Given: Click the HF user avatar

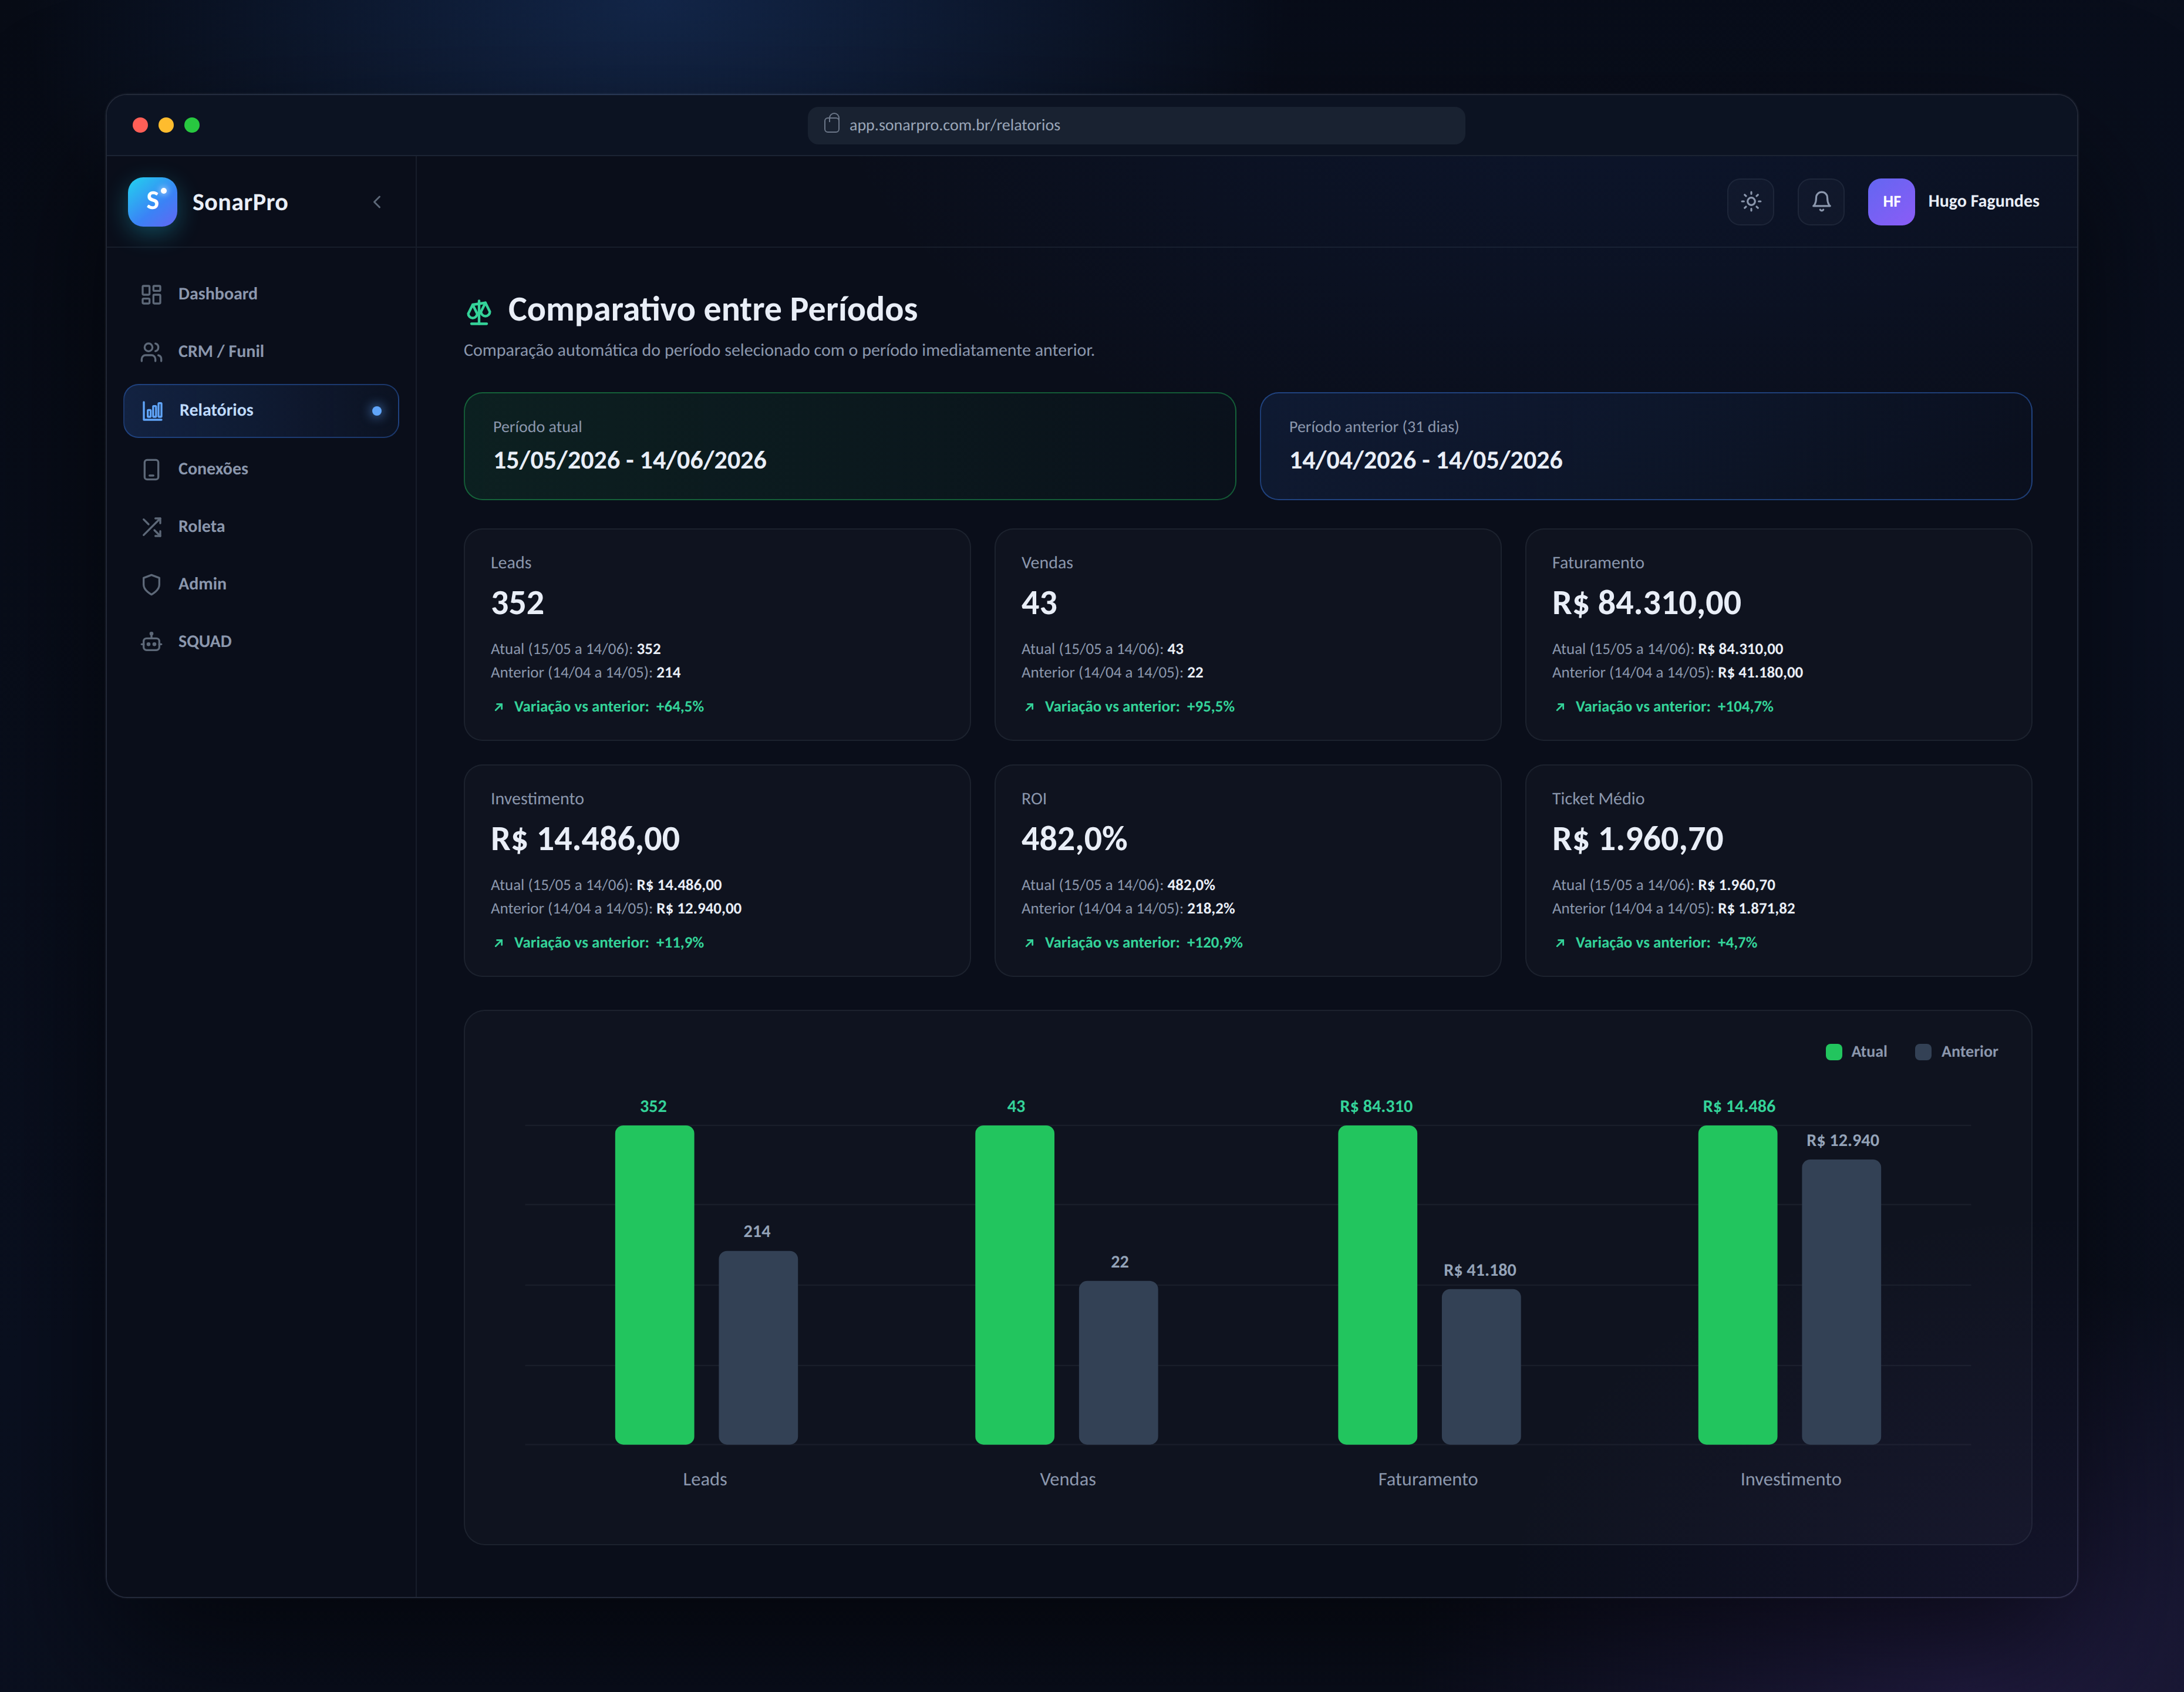Looking at the screenshot, I should (x=1891, y=201).
